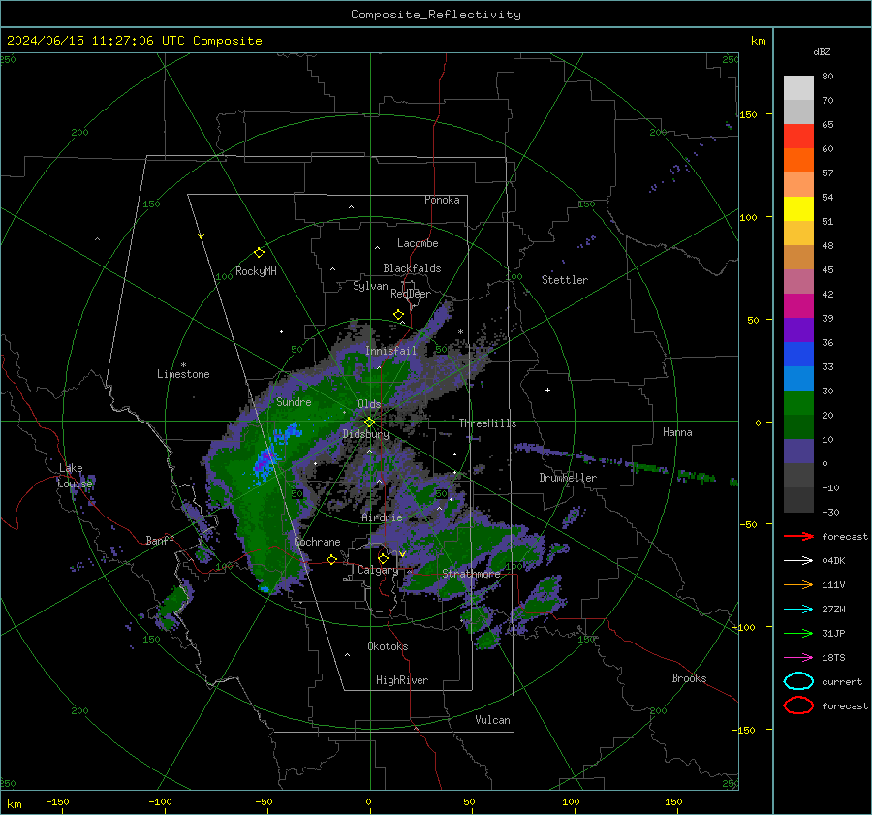
Task: Select the cyan 27ZW arrow icon
Action: [x=798, y=609]
